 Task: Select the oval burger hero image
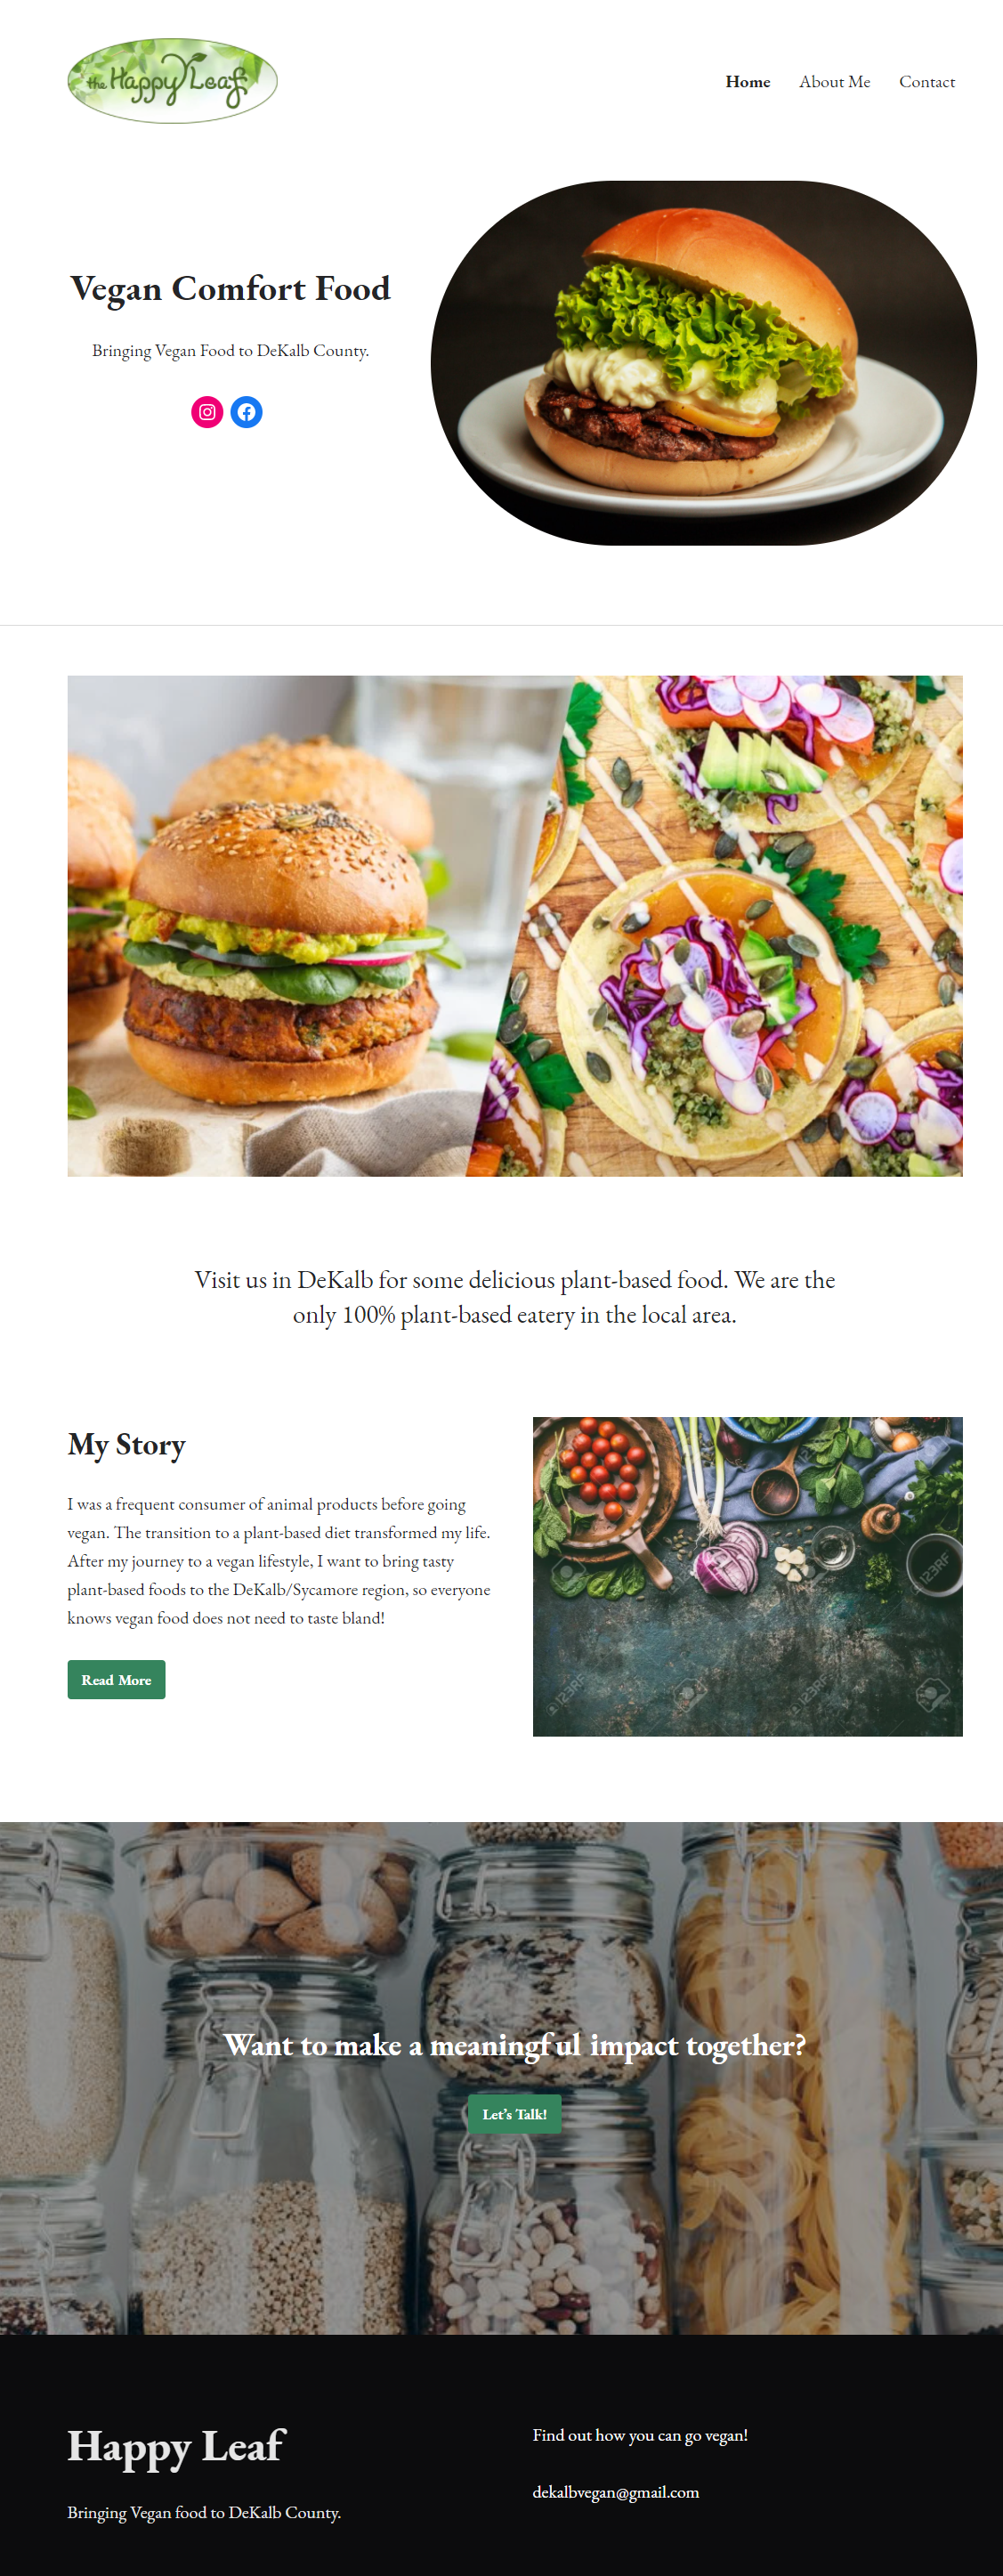(704, 363)
